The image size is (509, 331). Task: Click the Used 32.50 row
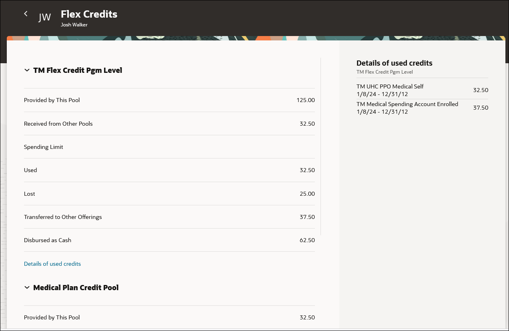[x=169, y=170]
